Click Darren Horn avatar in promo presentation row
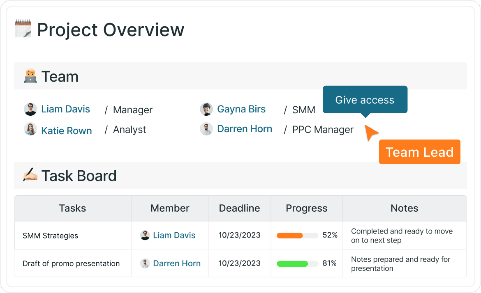 point(145,263)
